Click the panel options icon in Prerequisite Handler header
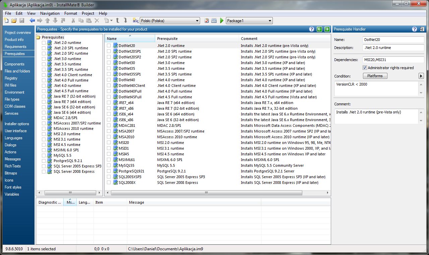 coord(422,29)
